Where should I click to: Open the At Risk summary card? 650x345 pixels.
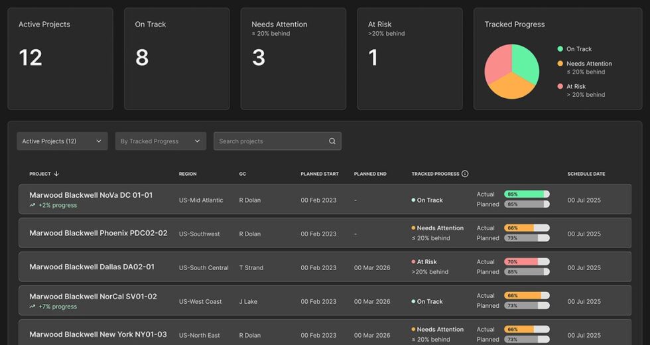click(x=410, y=58)
